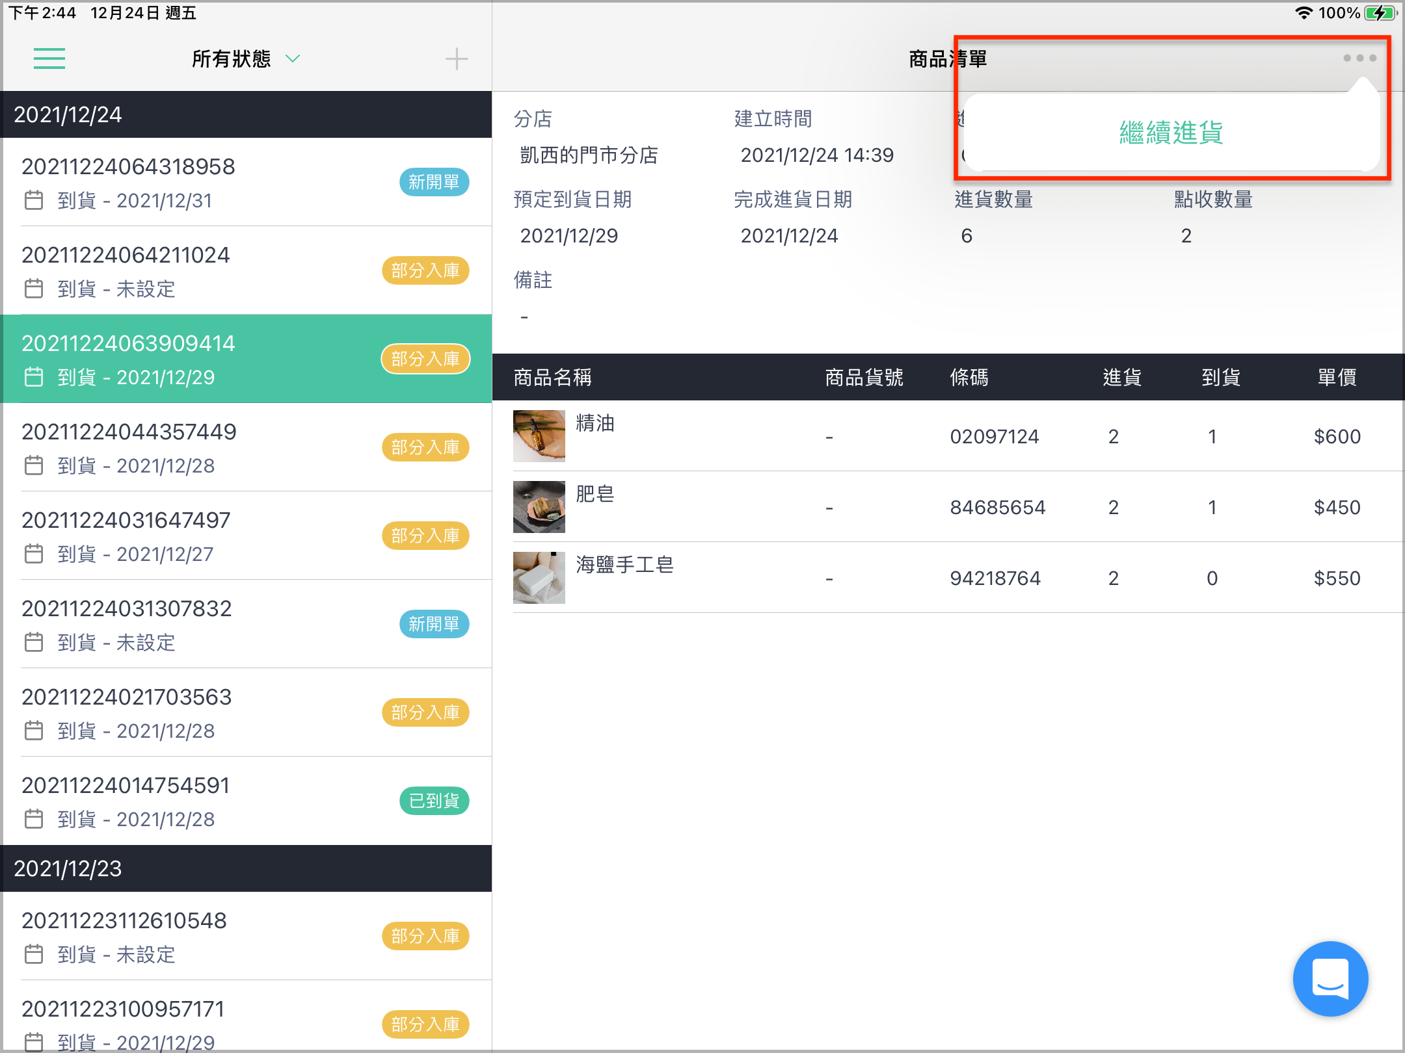Image resolution: width=1405 pixels, height=1053 pixels.
Task: Click calendar icon of order 20211223112610548
Action: 34,954
